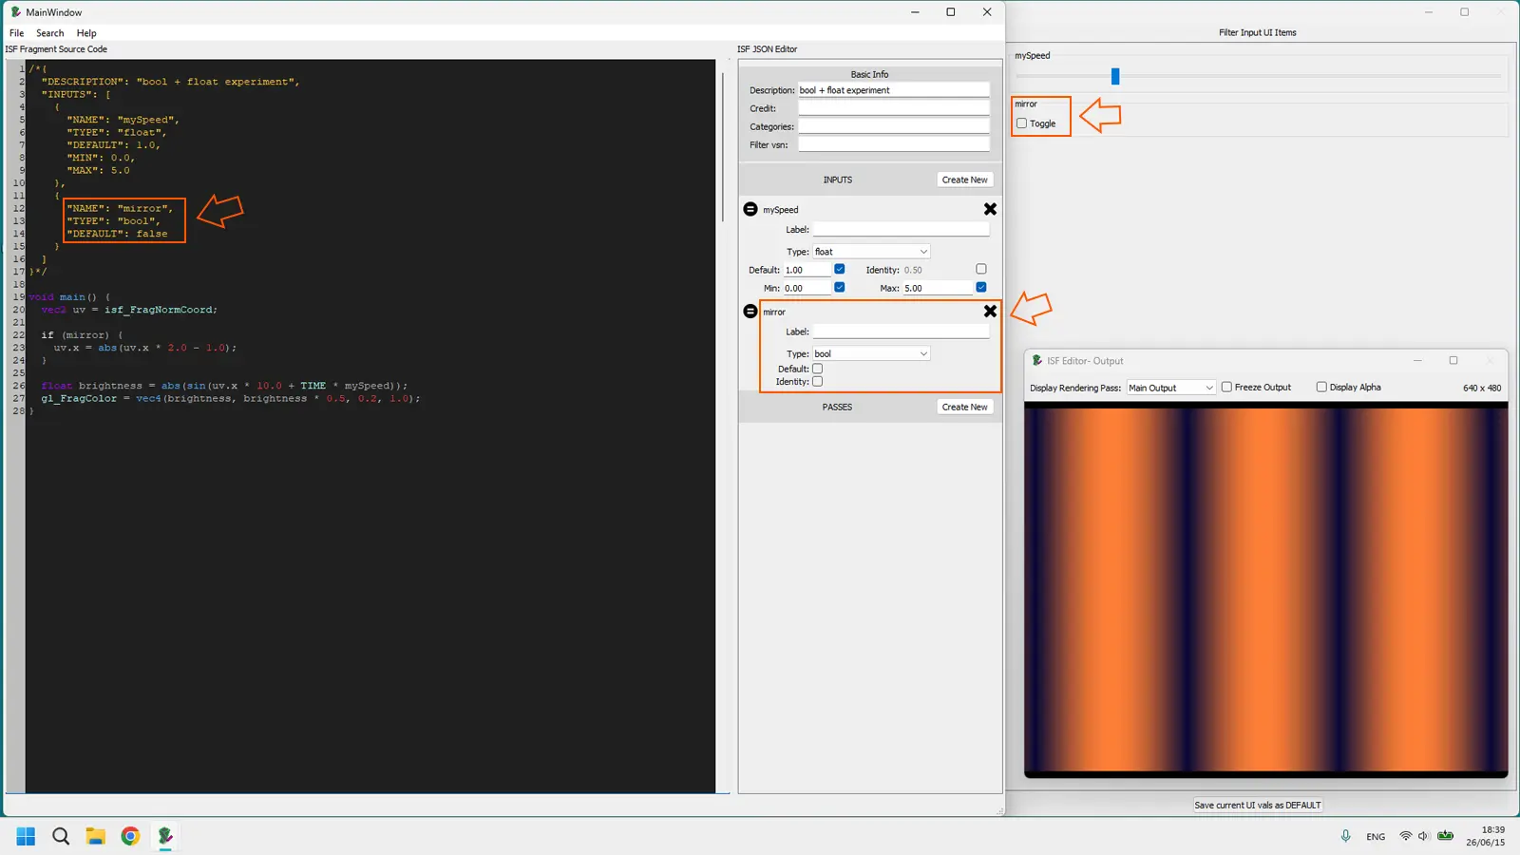Open the Search menu
This screenshot has width=1520, height=855.
pos(50,33)
